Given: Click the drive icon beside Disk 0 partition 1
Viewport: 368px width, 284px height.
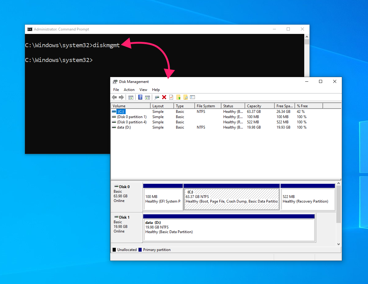Looking at the screenshot, I should (114, 117).
